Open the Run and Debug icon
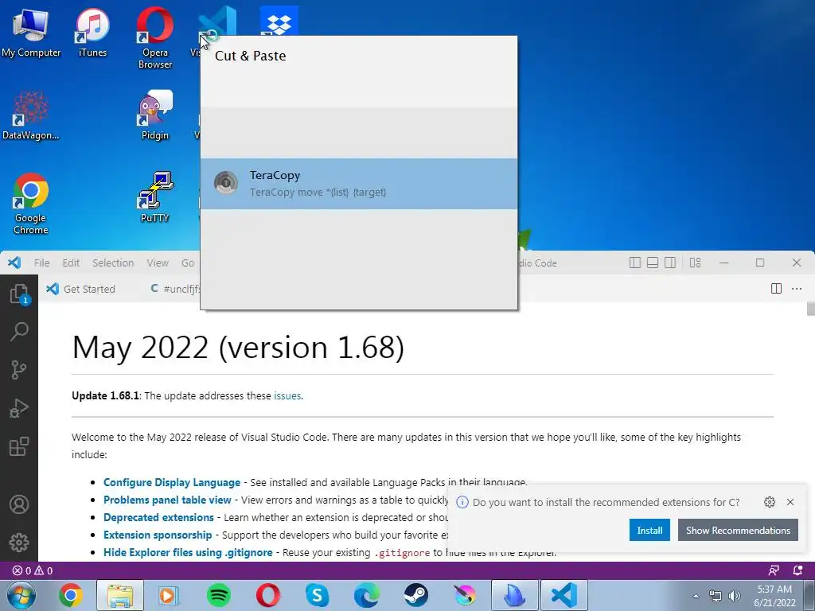 pyautogui.click(x=19, y=408)
